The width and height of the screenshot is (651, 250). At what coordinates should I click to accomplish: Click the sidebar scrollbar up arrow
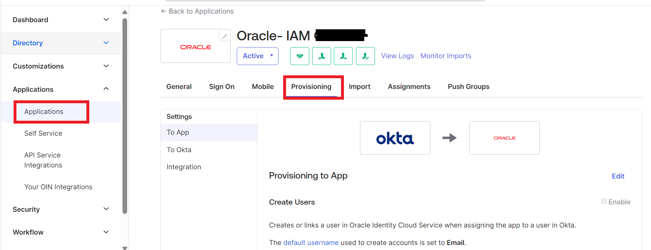pyautogui.click(x=125, y=12)
